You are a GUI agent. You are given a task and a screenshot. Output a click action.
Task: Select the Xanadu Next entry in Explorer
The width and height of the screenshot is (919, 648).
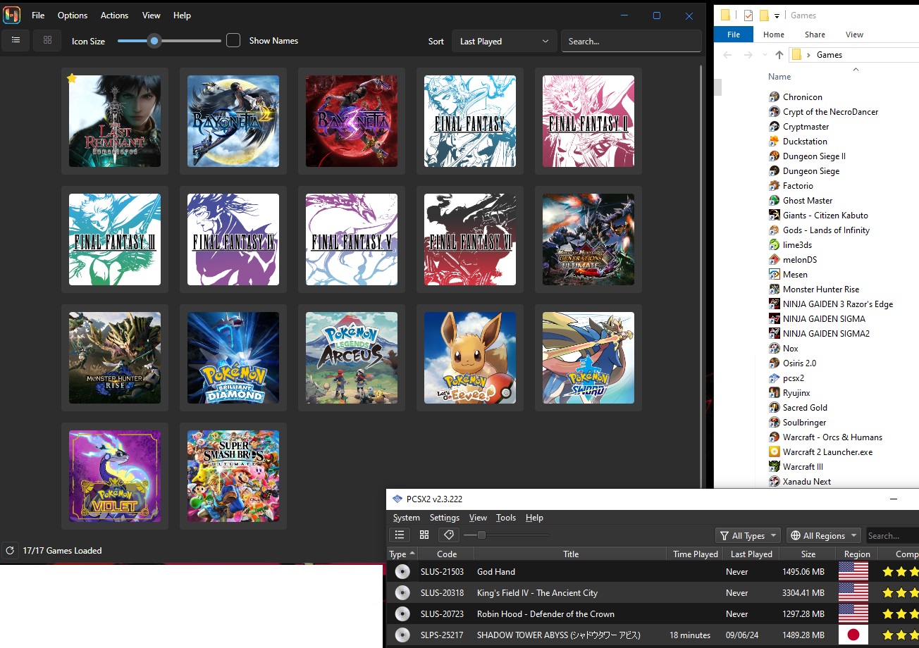coord(806,482)
